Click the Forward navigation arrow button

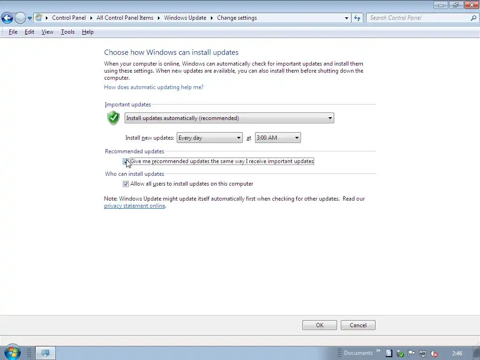pos(20,18)
